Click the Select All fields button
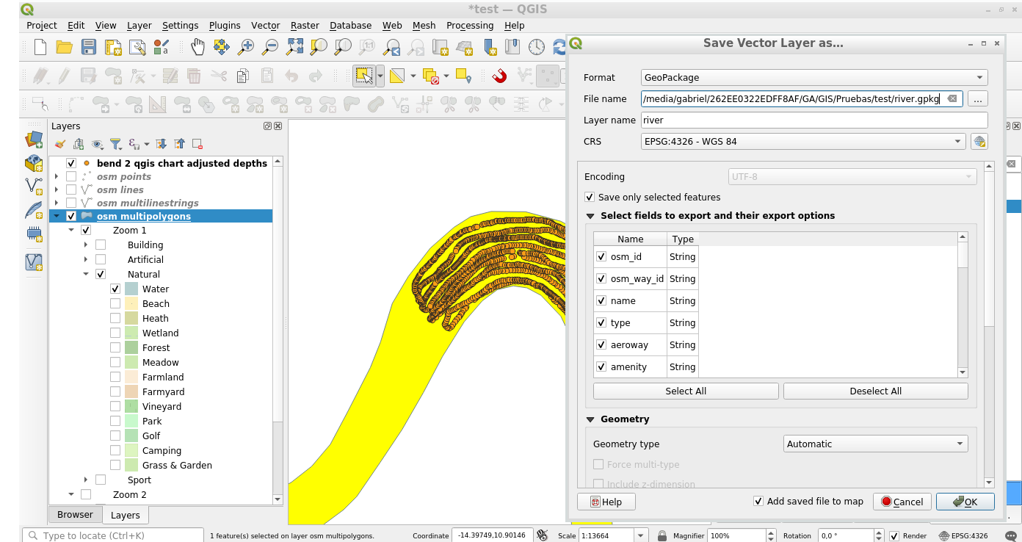 click(x=686, y=391)
